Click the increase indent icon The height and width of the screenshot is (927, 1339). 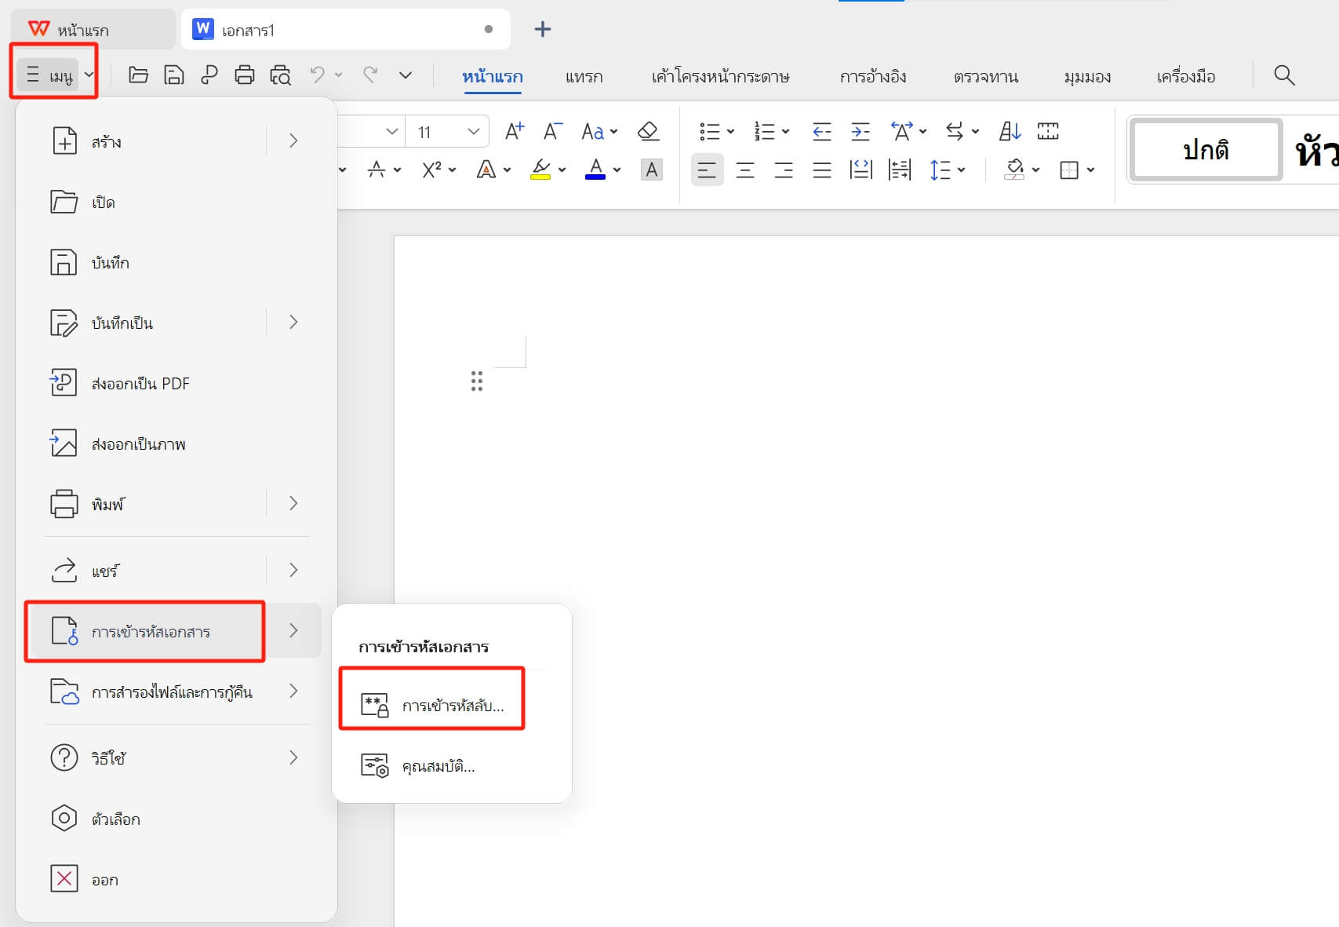861,131
